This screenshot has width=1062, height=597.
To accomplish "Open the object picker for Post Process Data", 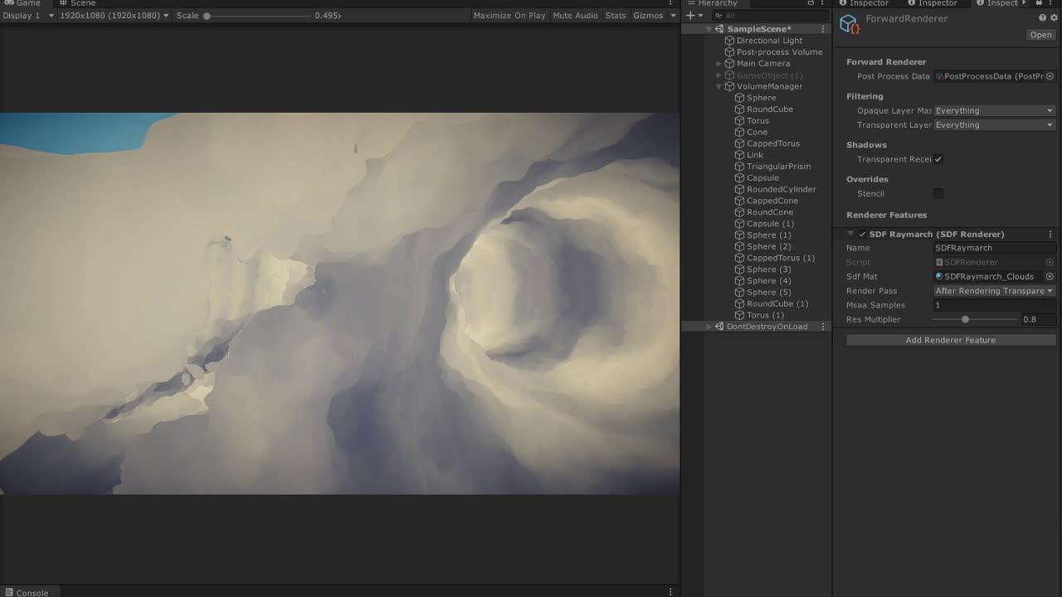I will [x=1050, y=76].
